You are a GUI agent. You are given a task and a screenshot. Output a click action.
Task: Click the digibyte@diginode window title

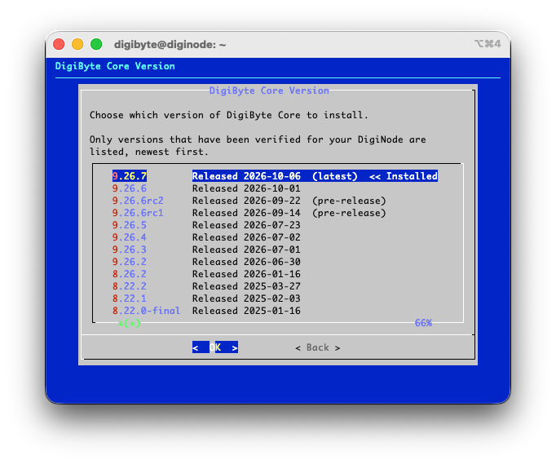point(170,45)
